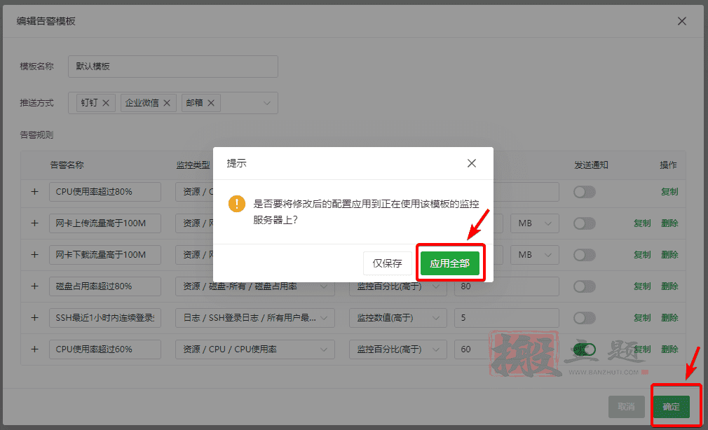Click 删除 for SSH login rule row

(x=669, y=318)
